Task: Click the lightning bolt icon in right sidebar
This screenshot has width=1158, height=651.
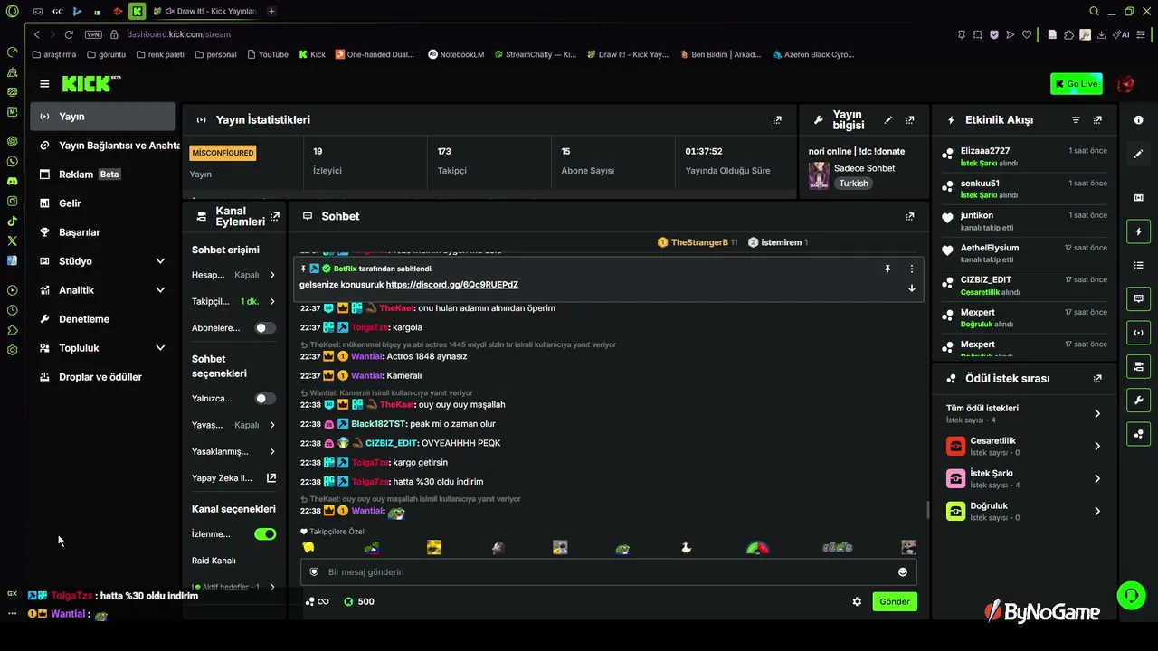Action: click(1138, 232)
